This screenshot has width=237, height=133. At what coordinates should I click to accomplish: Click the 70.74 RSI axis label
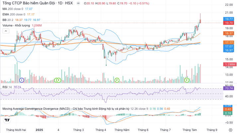click(x=228, y=88)
